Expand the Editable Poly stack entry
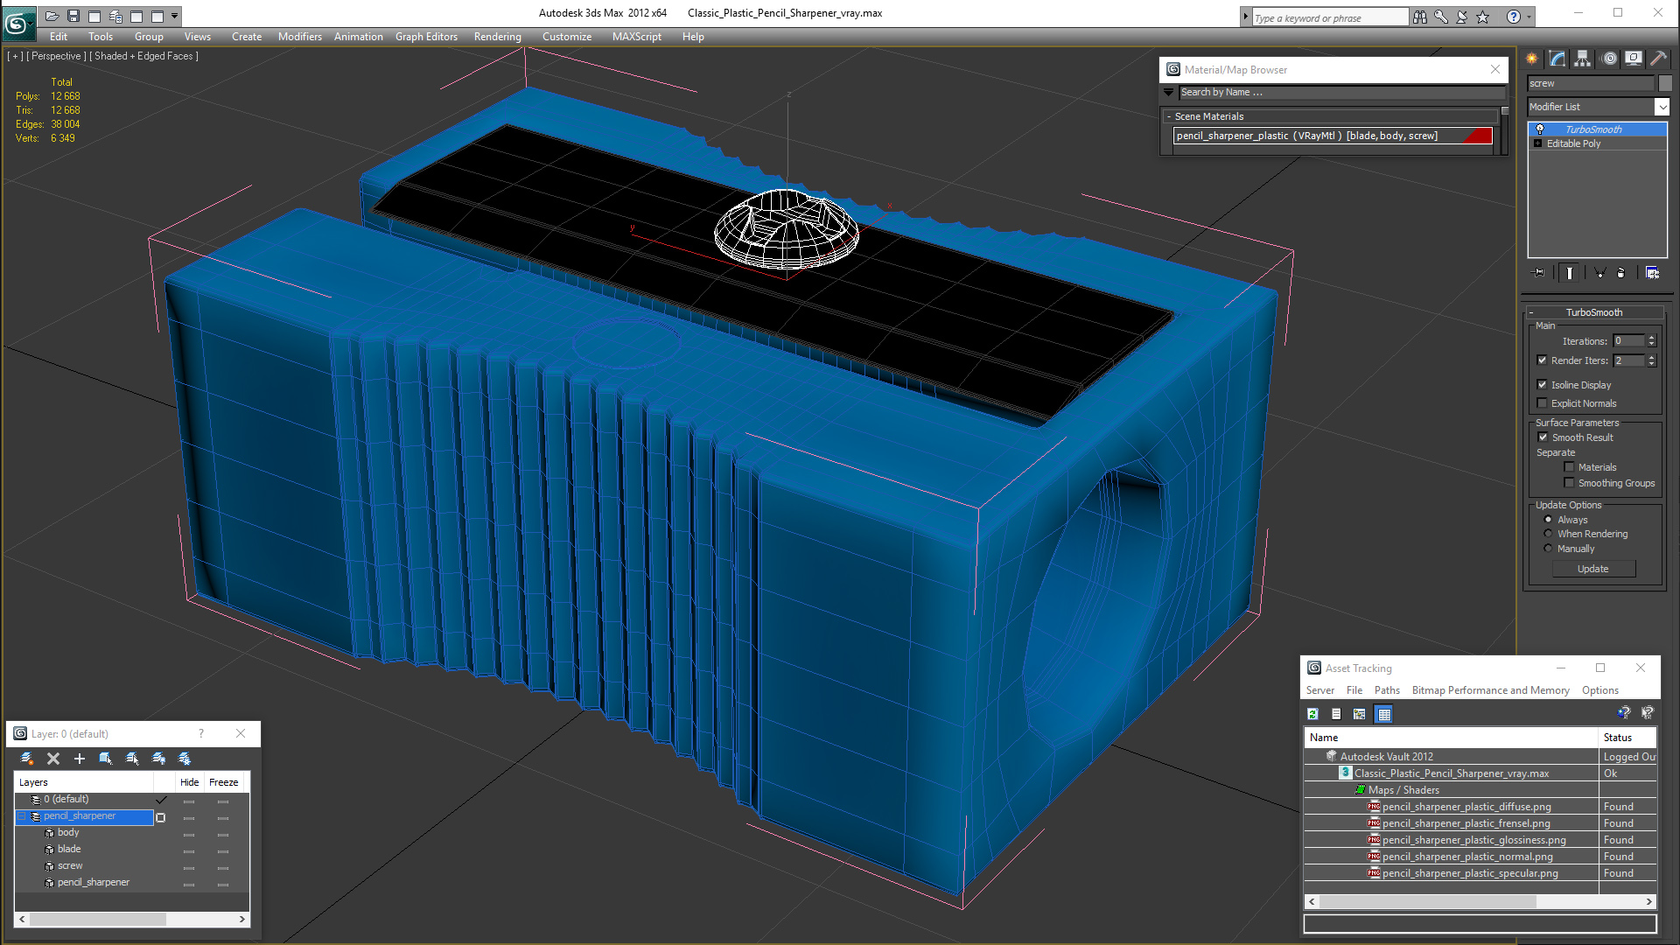This screenshot has width=1680, height=945. click(x=1537, y=143)
